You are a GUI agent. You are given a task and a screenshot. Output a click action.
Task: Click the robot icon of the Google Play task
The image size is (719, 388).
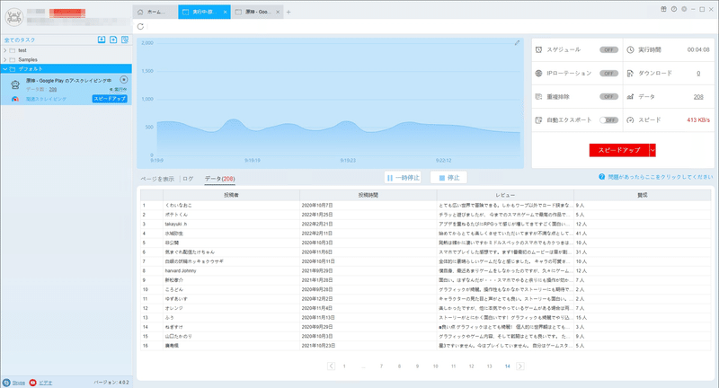coord(15,84)
